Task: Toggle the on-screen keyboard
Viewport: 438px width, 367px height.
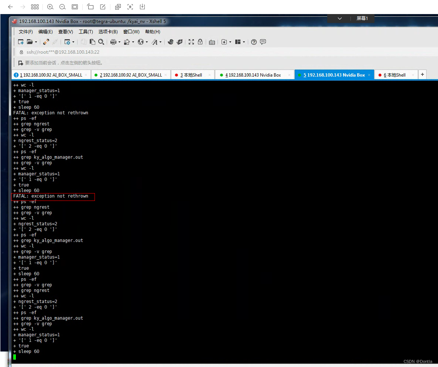Action: (x=212, y=42)
